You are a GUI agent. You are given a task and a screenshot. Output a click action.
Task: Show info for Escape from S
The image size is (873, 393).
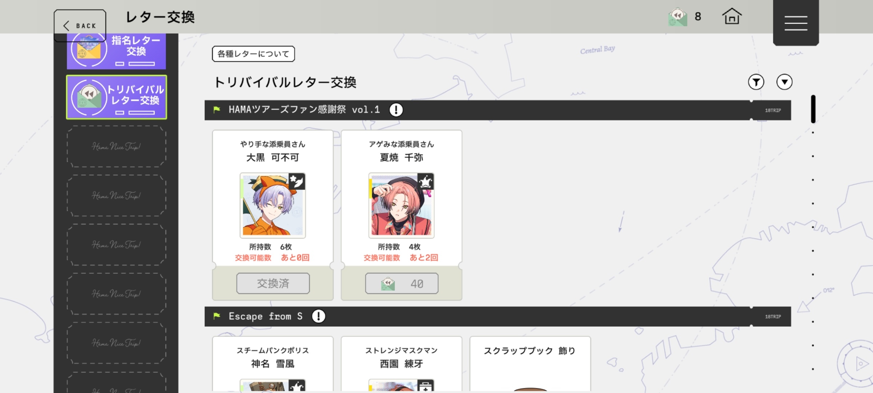pos(318,316)
